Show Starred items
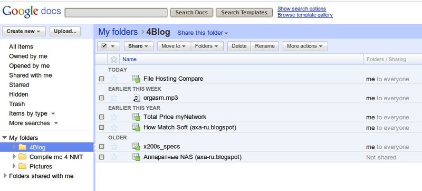 (x=19, y=85)
